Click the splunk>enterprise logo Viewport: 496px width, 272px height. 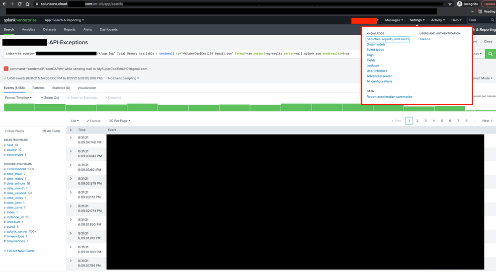point(20,20)
